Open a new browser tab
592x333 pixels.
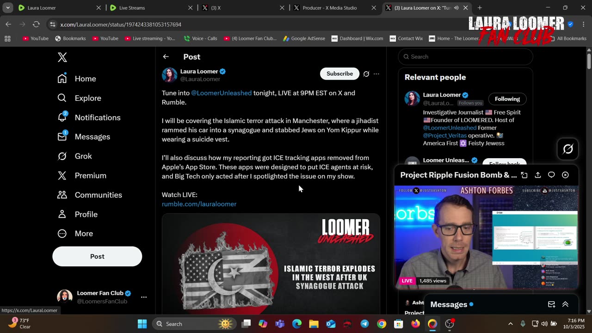(x=480, y=8)
